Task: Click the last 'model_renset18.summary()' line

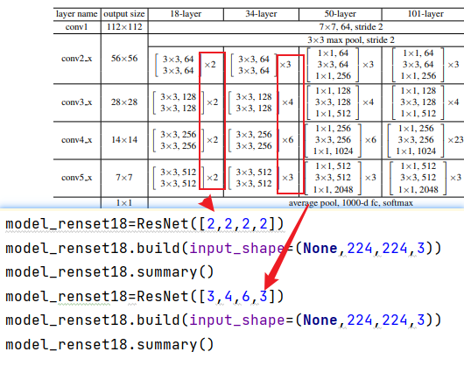Action: 109,344
